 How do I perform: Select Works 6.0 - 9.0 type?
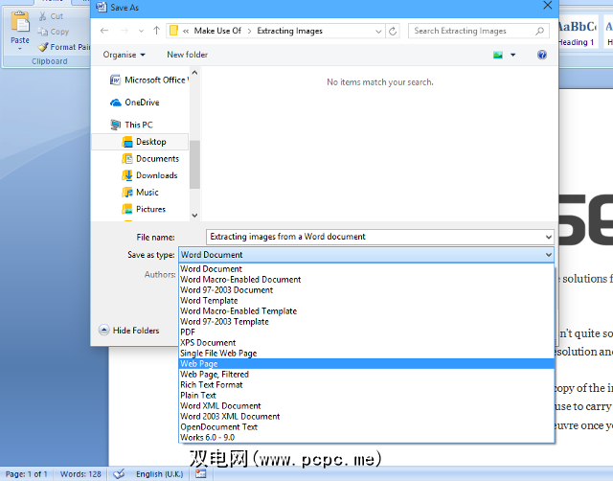[x=367, y=438]
